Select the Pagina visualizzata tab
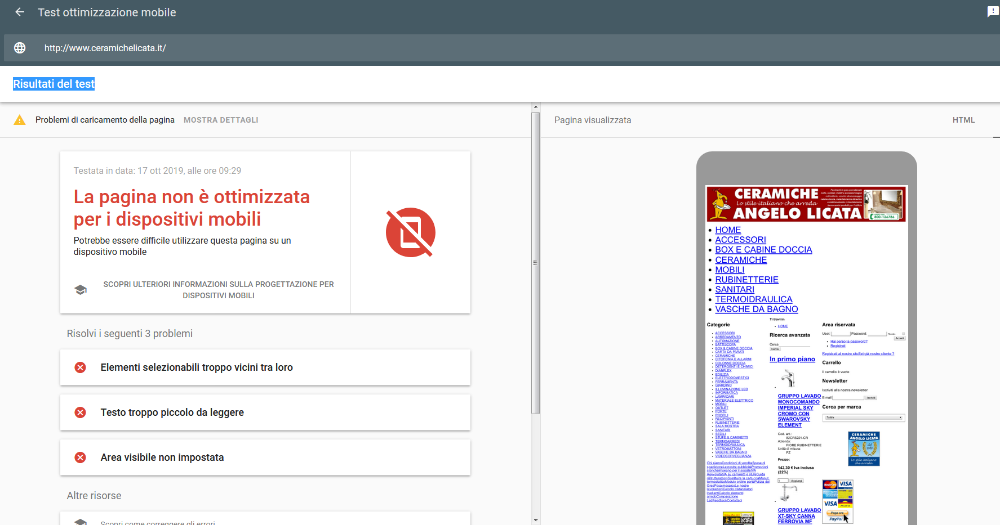 point(593,120)
